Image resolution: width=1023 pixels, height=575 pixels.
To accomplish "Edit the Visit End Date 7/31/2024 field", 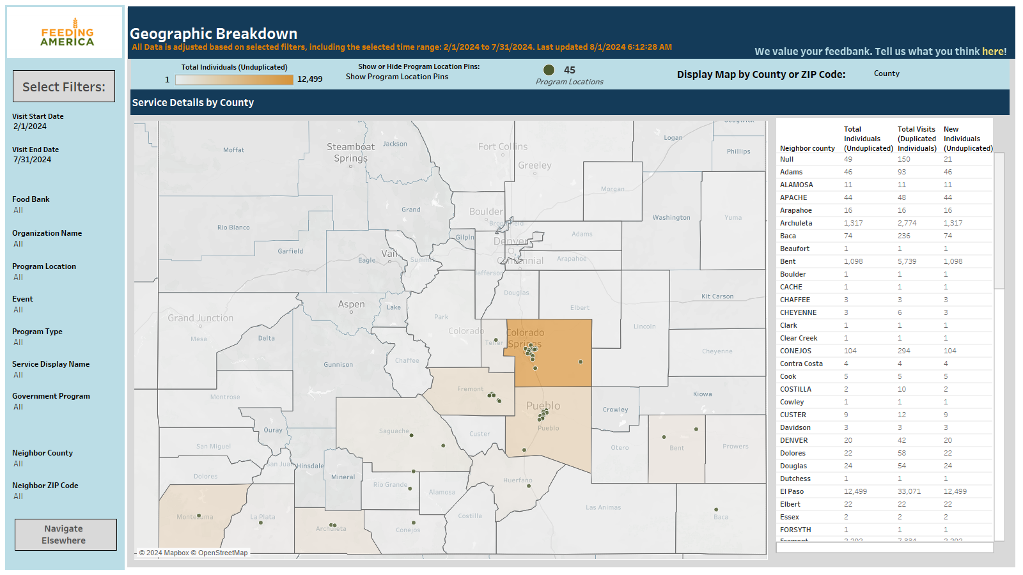I will [x=32, y=160].
